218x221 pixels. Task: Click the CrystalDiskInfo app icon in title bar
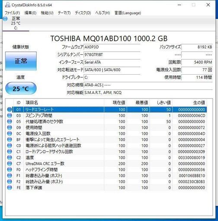point(7,5)
